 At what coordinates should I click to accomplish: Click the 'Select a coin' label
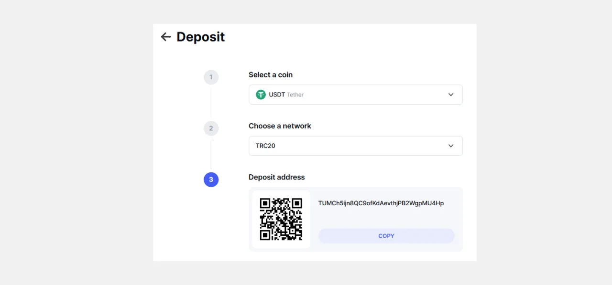(x=271, y=75)
